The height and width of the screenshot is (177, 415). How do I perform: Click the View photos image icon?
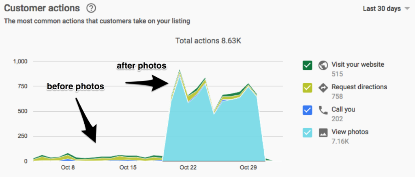pyautogui.click(x=323, y=133)
